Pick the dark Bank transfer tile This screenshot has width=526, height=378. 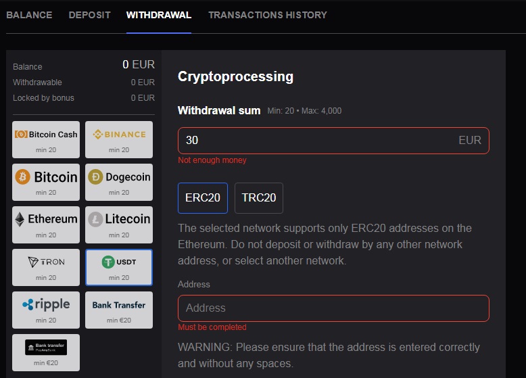46,352
